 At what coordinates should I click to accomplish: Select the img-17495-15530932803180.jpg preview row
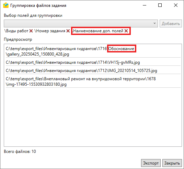(x=93, y=82)
